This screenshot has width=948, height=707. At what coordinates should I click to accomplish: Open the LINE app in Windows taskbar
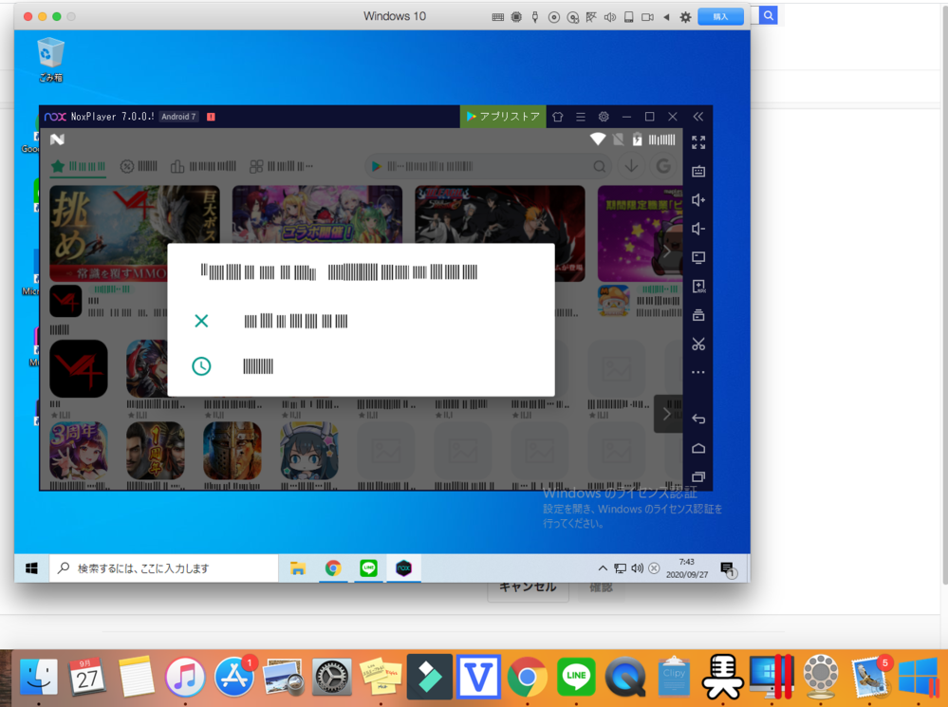[x=368, y=568]
